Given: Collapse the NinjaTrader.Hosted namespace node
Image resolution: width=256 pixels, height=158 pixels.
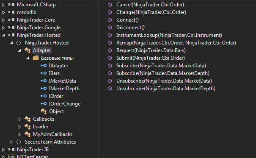Looking at the screenshot, I should [x=11, y=43].
